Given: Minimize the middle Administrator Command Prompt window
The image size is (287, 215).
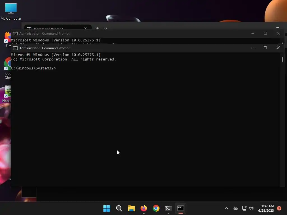Looking at the screenshot, I should [x=253, y=34].
